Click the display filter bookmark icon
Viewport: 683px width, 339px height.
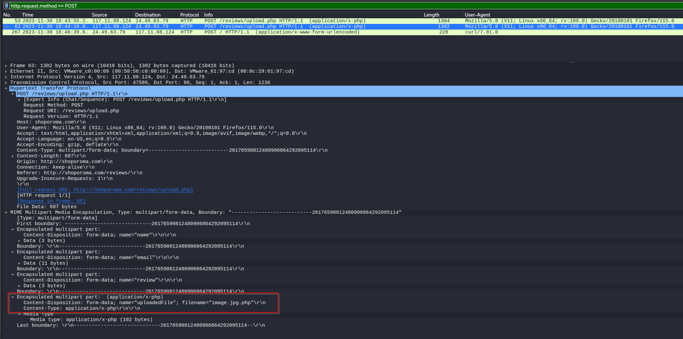[x=6, y=6]
